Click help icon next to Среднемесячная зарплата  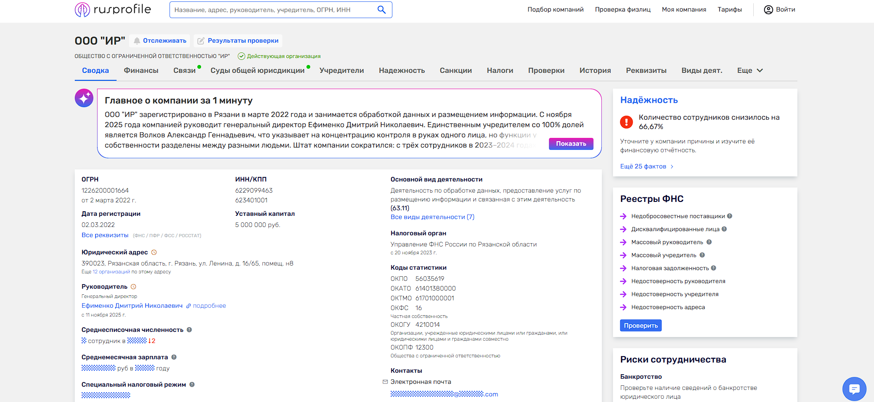coord(174,357)
